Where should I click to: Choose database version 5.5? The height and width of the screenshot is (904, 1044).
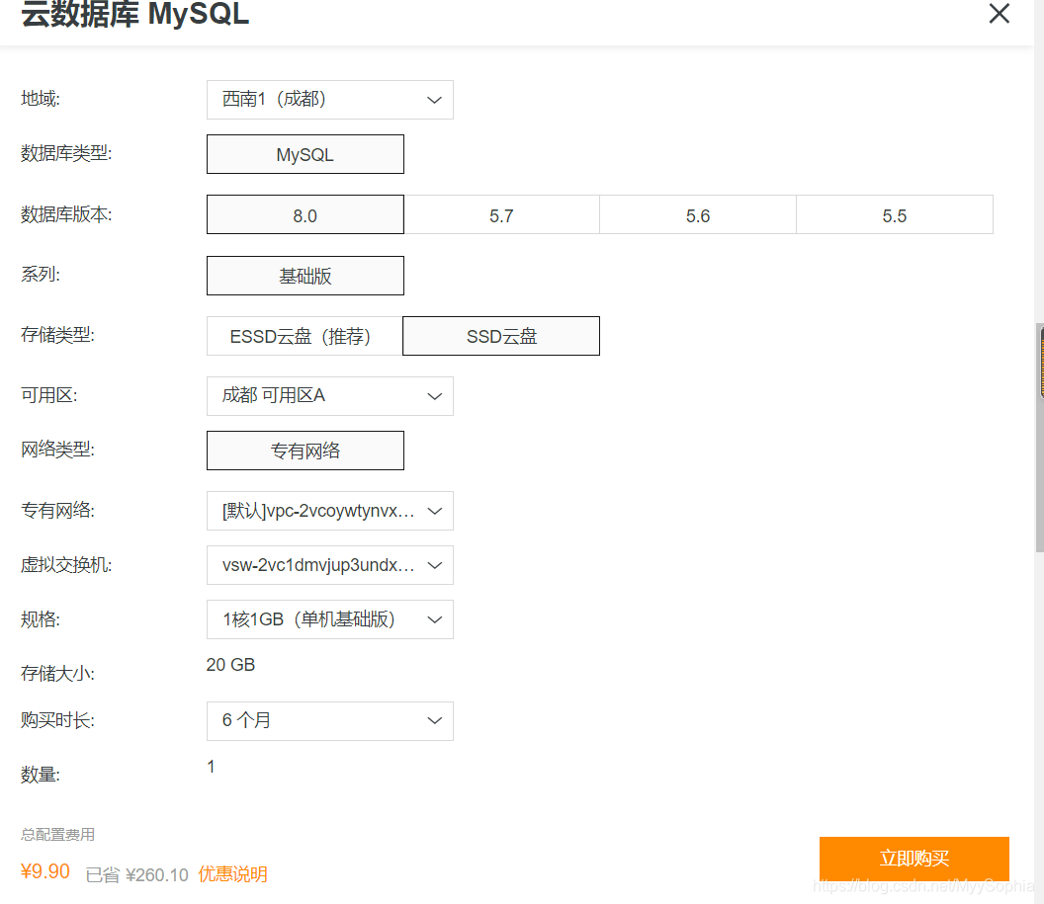click(894, 214)
